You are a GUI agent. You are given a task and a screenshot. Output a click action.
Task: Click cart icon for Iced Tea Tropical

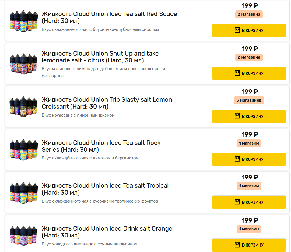coord(237,202)
